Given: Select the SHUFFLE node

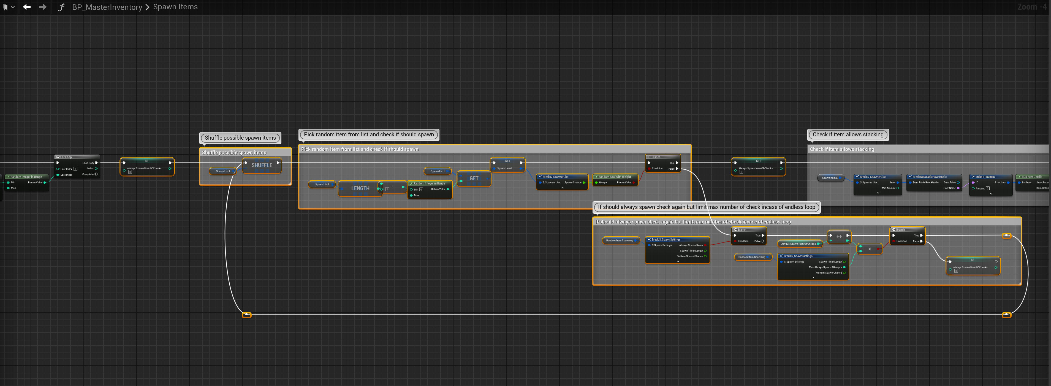Looking at the screenshot, I should (262, 165).
